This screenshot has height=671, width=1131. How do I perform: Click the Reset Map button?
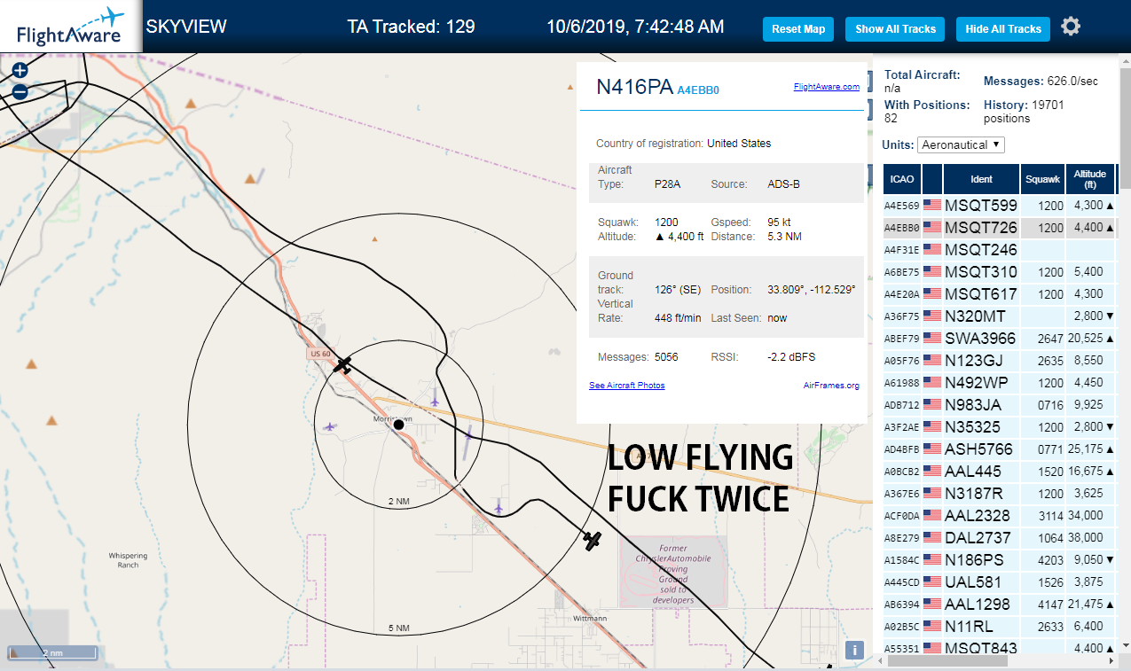pyautogui.click(x=798, y=29)
